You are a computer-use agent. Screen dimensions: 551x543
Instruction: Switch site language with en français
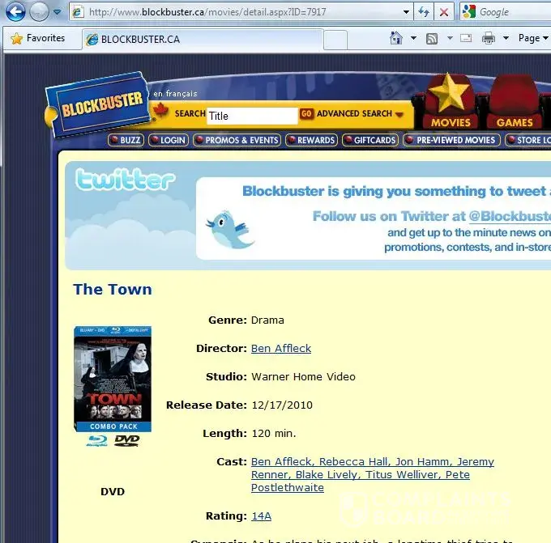click(x=175, y=94)
